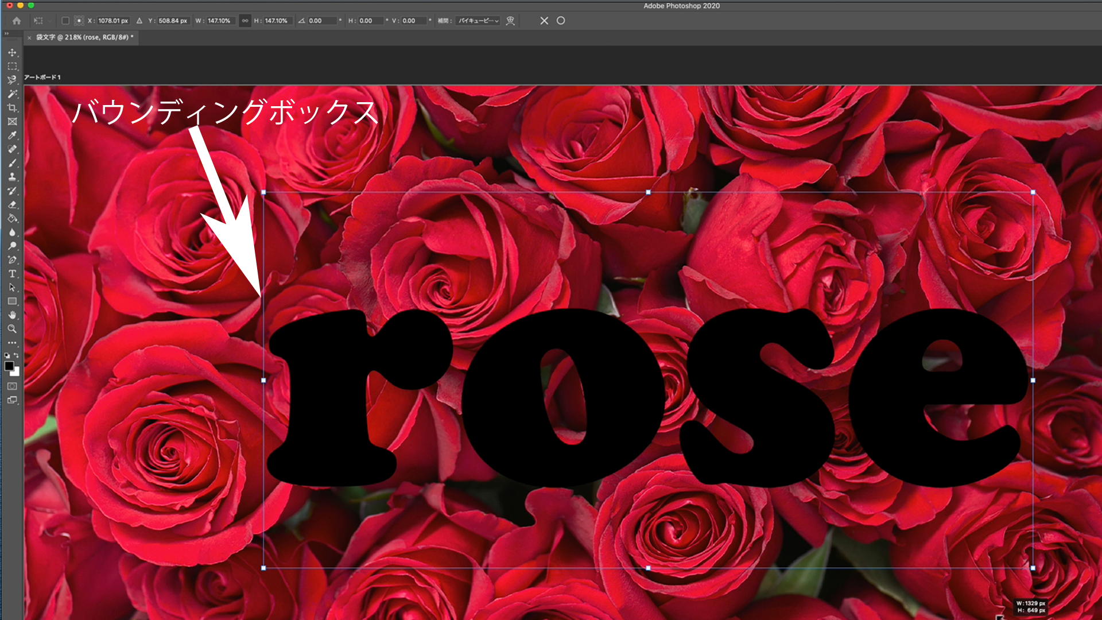Select the Horizontal Type tool
1102x620 pixels.
point(12,274)
